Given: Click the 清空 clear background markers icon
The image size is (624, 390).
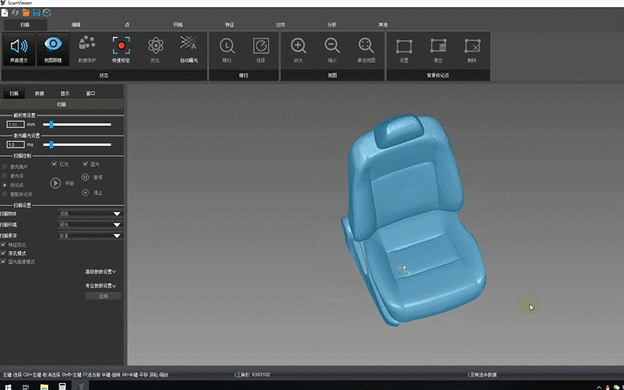Looking at the screenshot, I should (438, 49).
